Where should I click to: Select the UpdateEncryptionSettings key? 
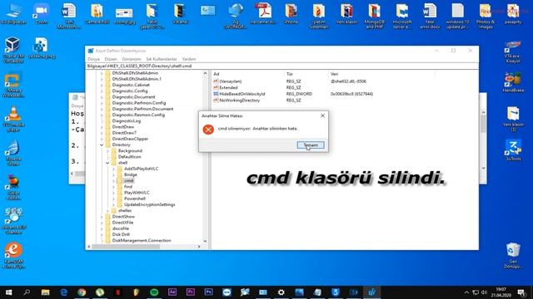point(150,205)
